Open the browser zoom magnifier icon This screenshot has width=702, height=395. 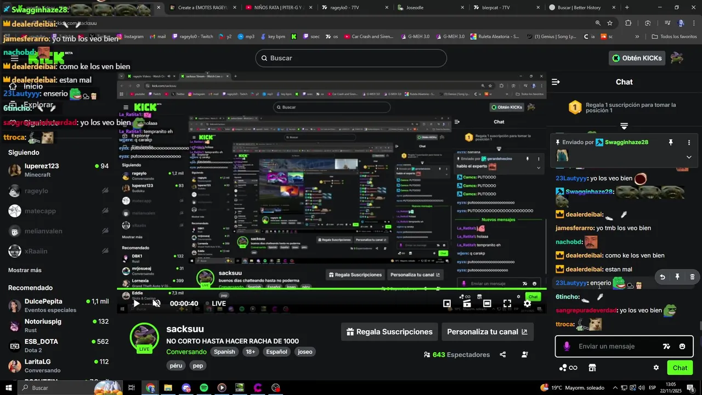click(x=598, y=23)
